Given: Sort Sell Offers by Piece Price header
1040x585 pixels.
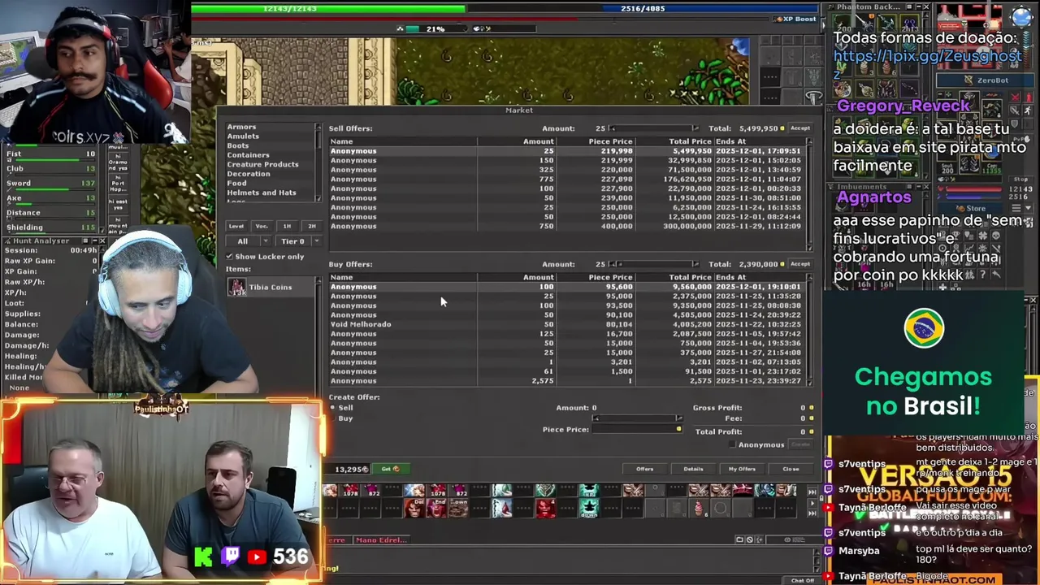Looking at the screenshot, I should (x=610, y=141).
